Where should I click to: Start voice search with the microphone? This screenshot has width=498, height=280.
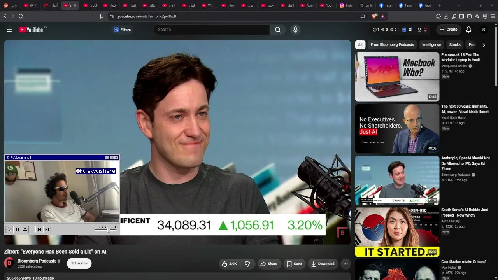pos(295,30)
